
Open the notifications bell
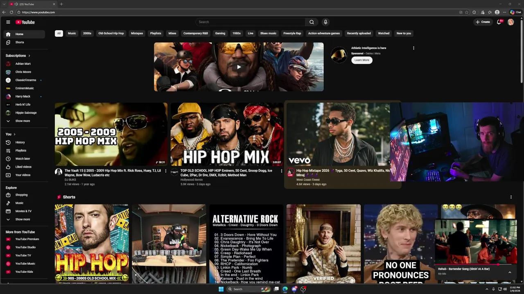point(499,22)
